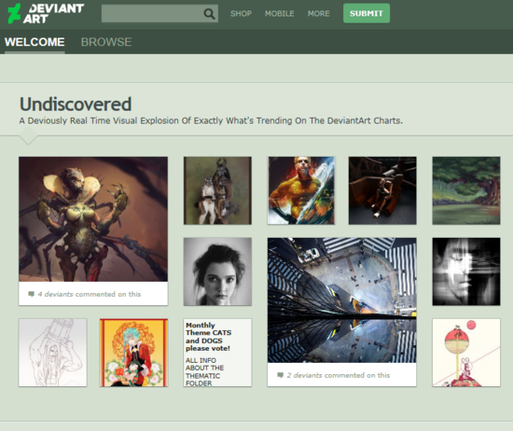
Task: Click the 'A Deviously Real Time' tagline
Action: 211,120
